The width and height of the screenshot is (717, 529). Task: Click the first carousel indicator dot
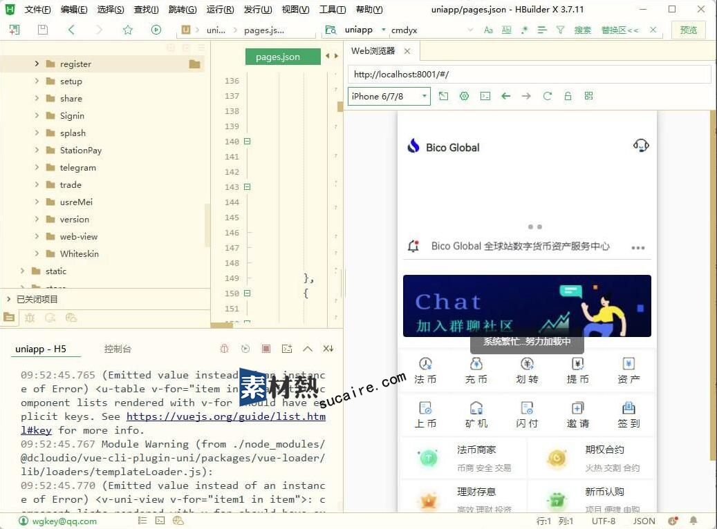(530, 227)
